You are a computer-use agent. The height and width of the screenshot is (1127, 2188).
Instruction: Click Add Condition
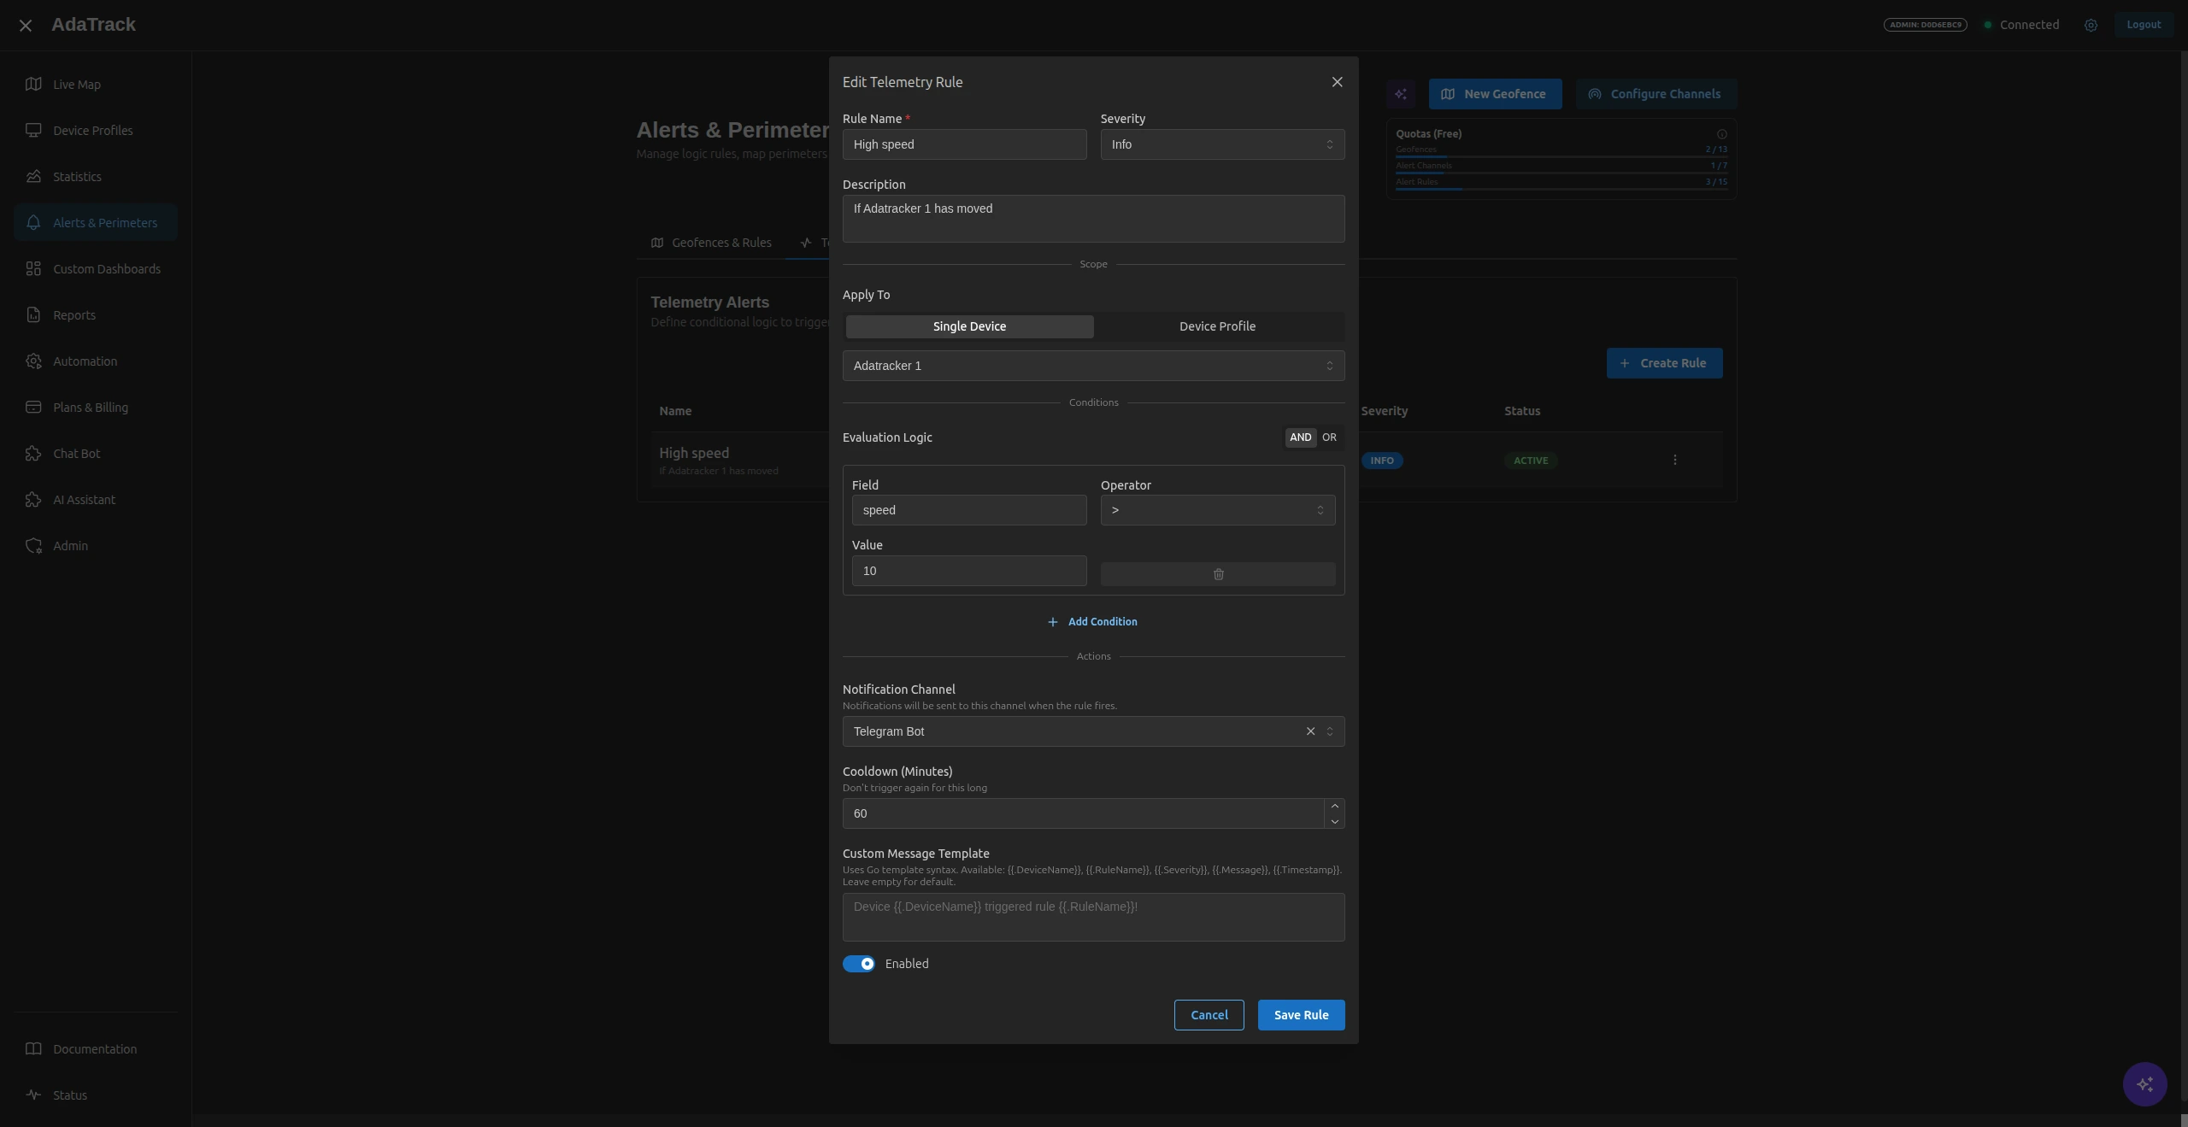click(1092, 622)
